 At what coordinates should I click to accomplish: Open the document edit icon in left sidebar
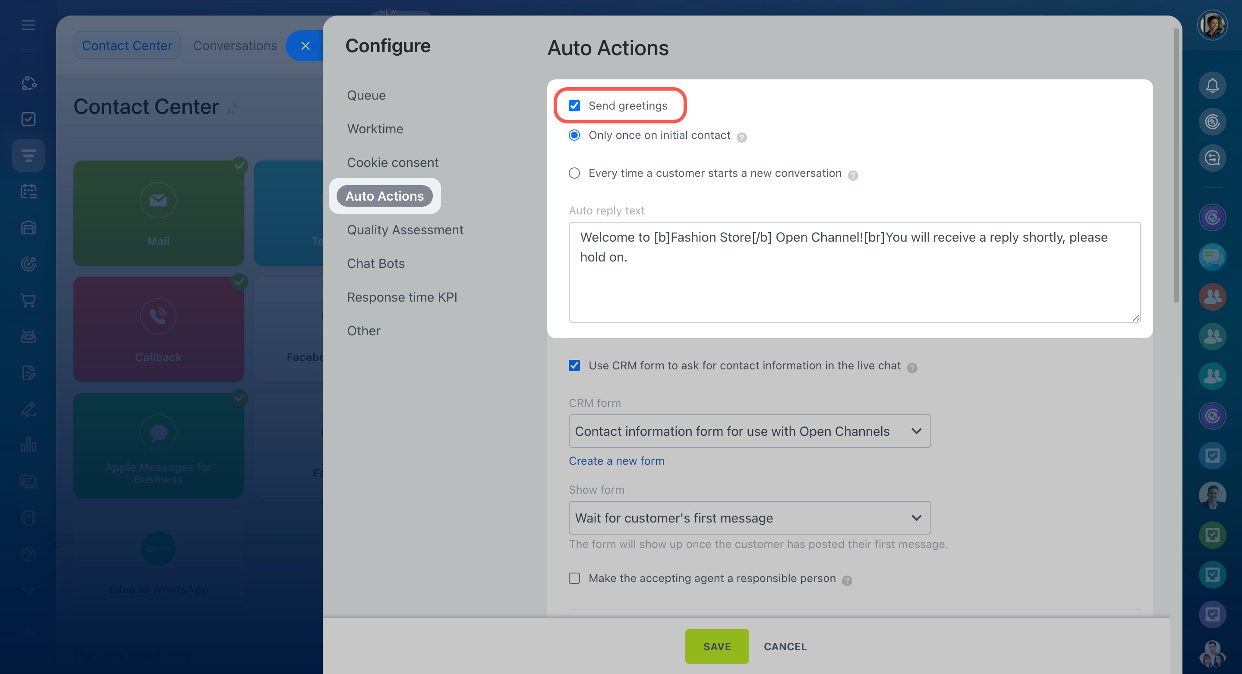(x=28, y=373)
